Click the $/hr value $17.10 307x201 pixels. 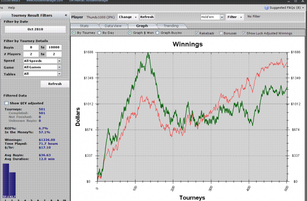pos(45,147)
